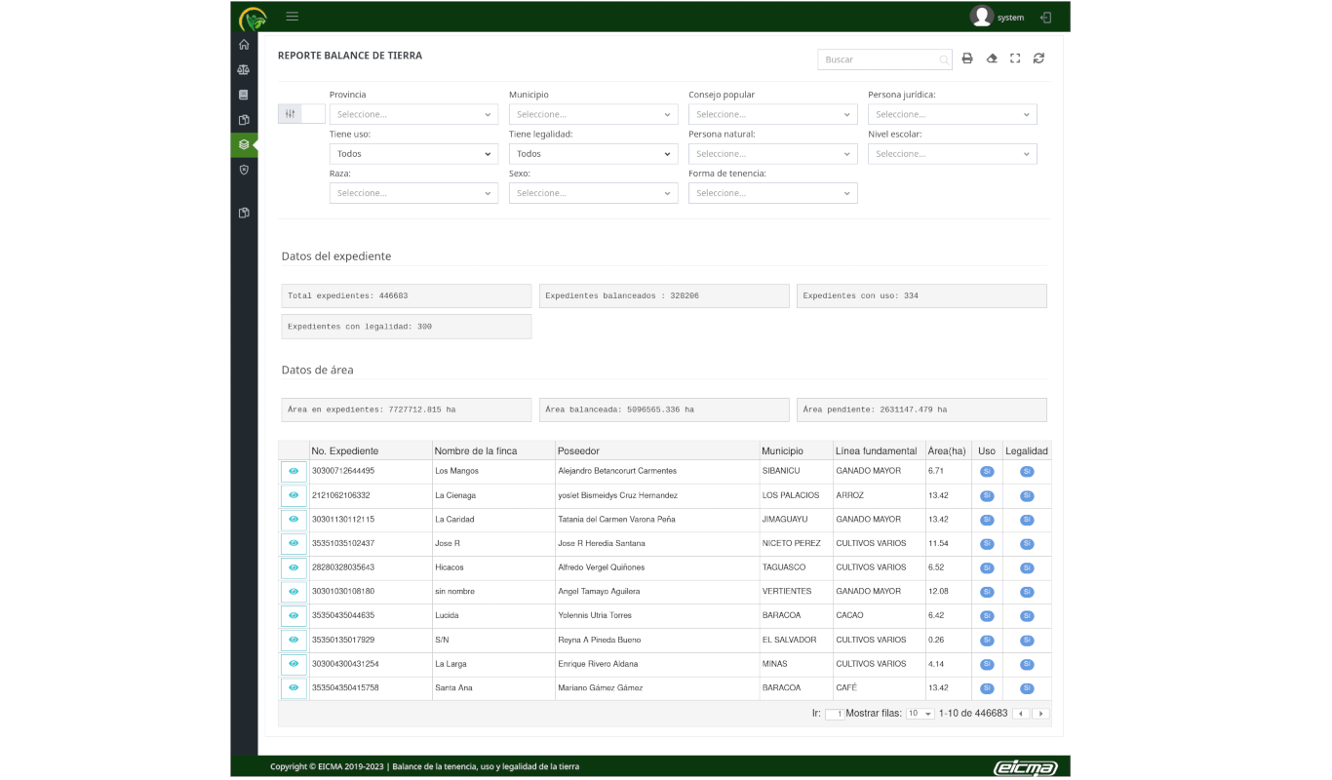
Task: Log out using the exit icon
Action: (x=1046, y=18)
